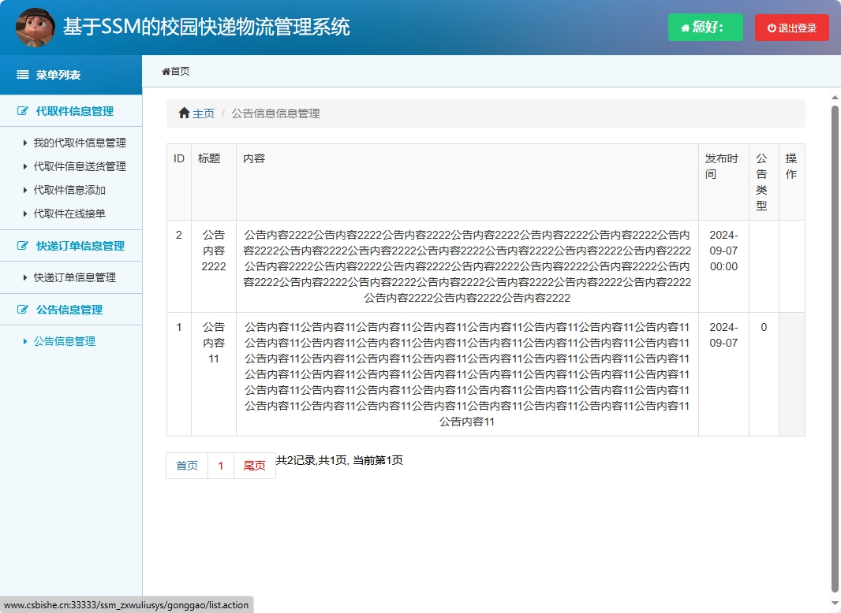This screenshot has width=841, height=613.
Task: Select page number 1 in pagination
Action: 221,466
